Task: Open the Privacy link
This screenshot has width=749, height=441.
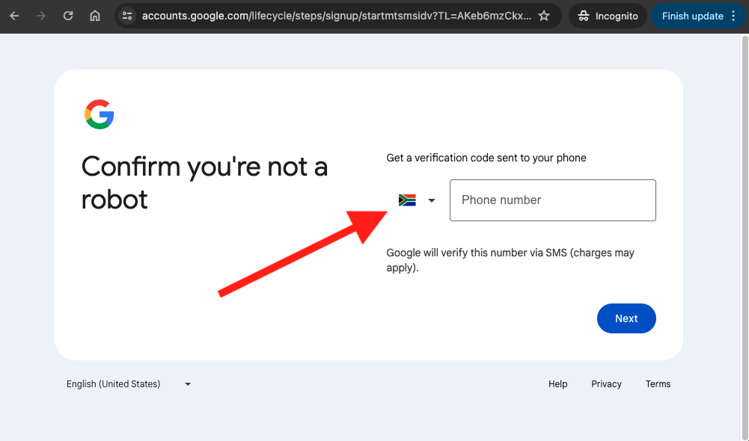Action: point(606,383)
